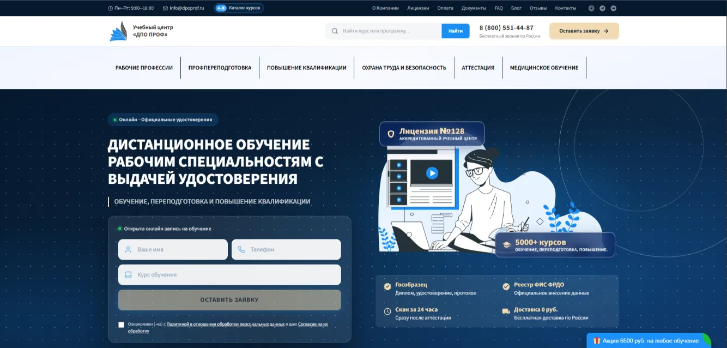Open the МЕДИЦИНСКОЕ ОБУЧЕНИЕ menu
The image size is (727, 348).
[x=544, y=68]
